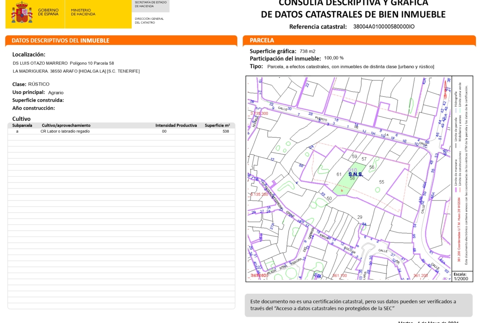Click the Superficie m² column header
The height and width of the screenshot is (323, 482).
pyautogui.click(x=217, y=125)
